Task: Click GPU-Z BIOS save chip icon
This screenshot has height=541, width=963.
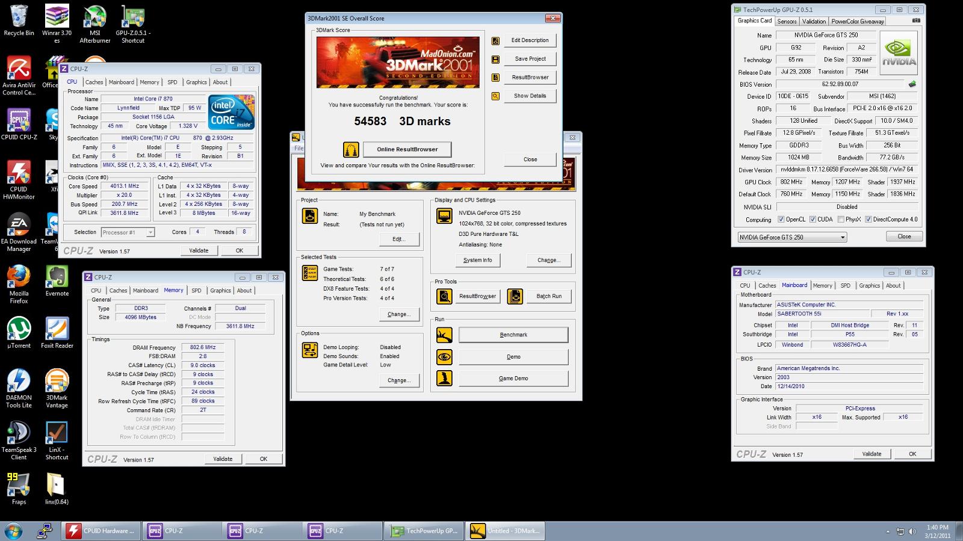Action: (x=912, y=84)
